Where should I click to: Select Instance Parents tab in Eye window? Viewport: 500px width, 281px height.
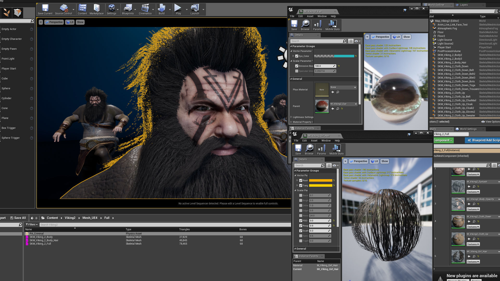pos(304,128)
